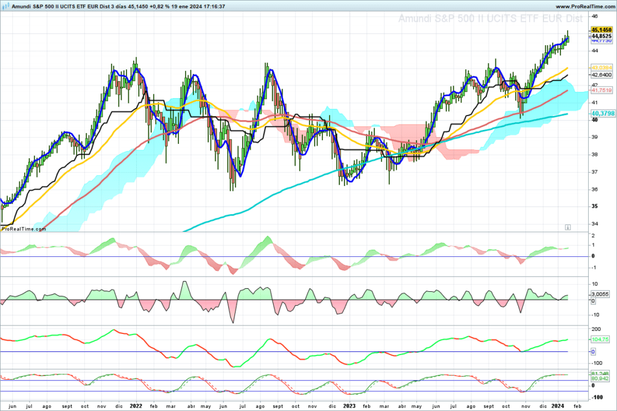This screenshot has width=617, height=411.
Task: Select the yellow 45,1450 current price label
Action: click(x=601, y=30)
